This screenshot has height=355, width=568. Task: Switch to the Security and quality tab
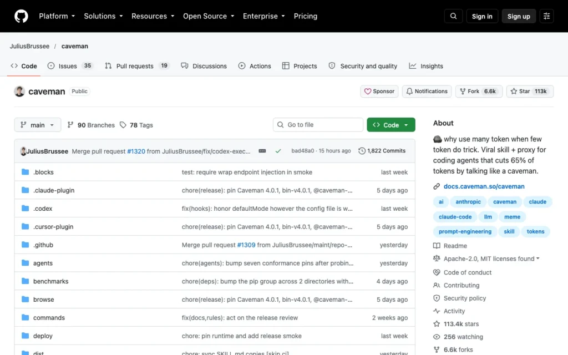coord(363,66)
